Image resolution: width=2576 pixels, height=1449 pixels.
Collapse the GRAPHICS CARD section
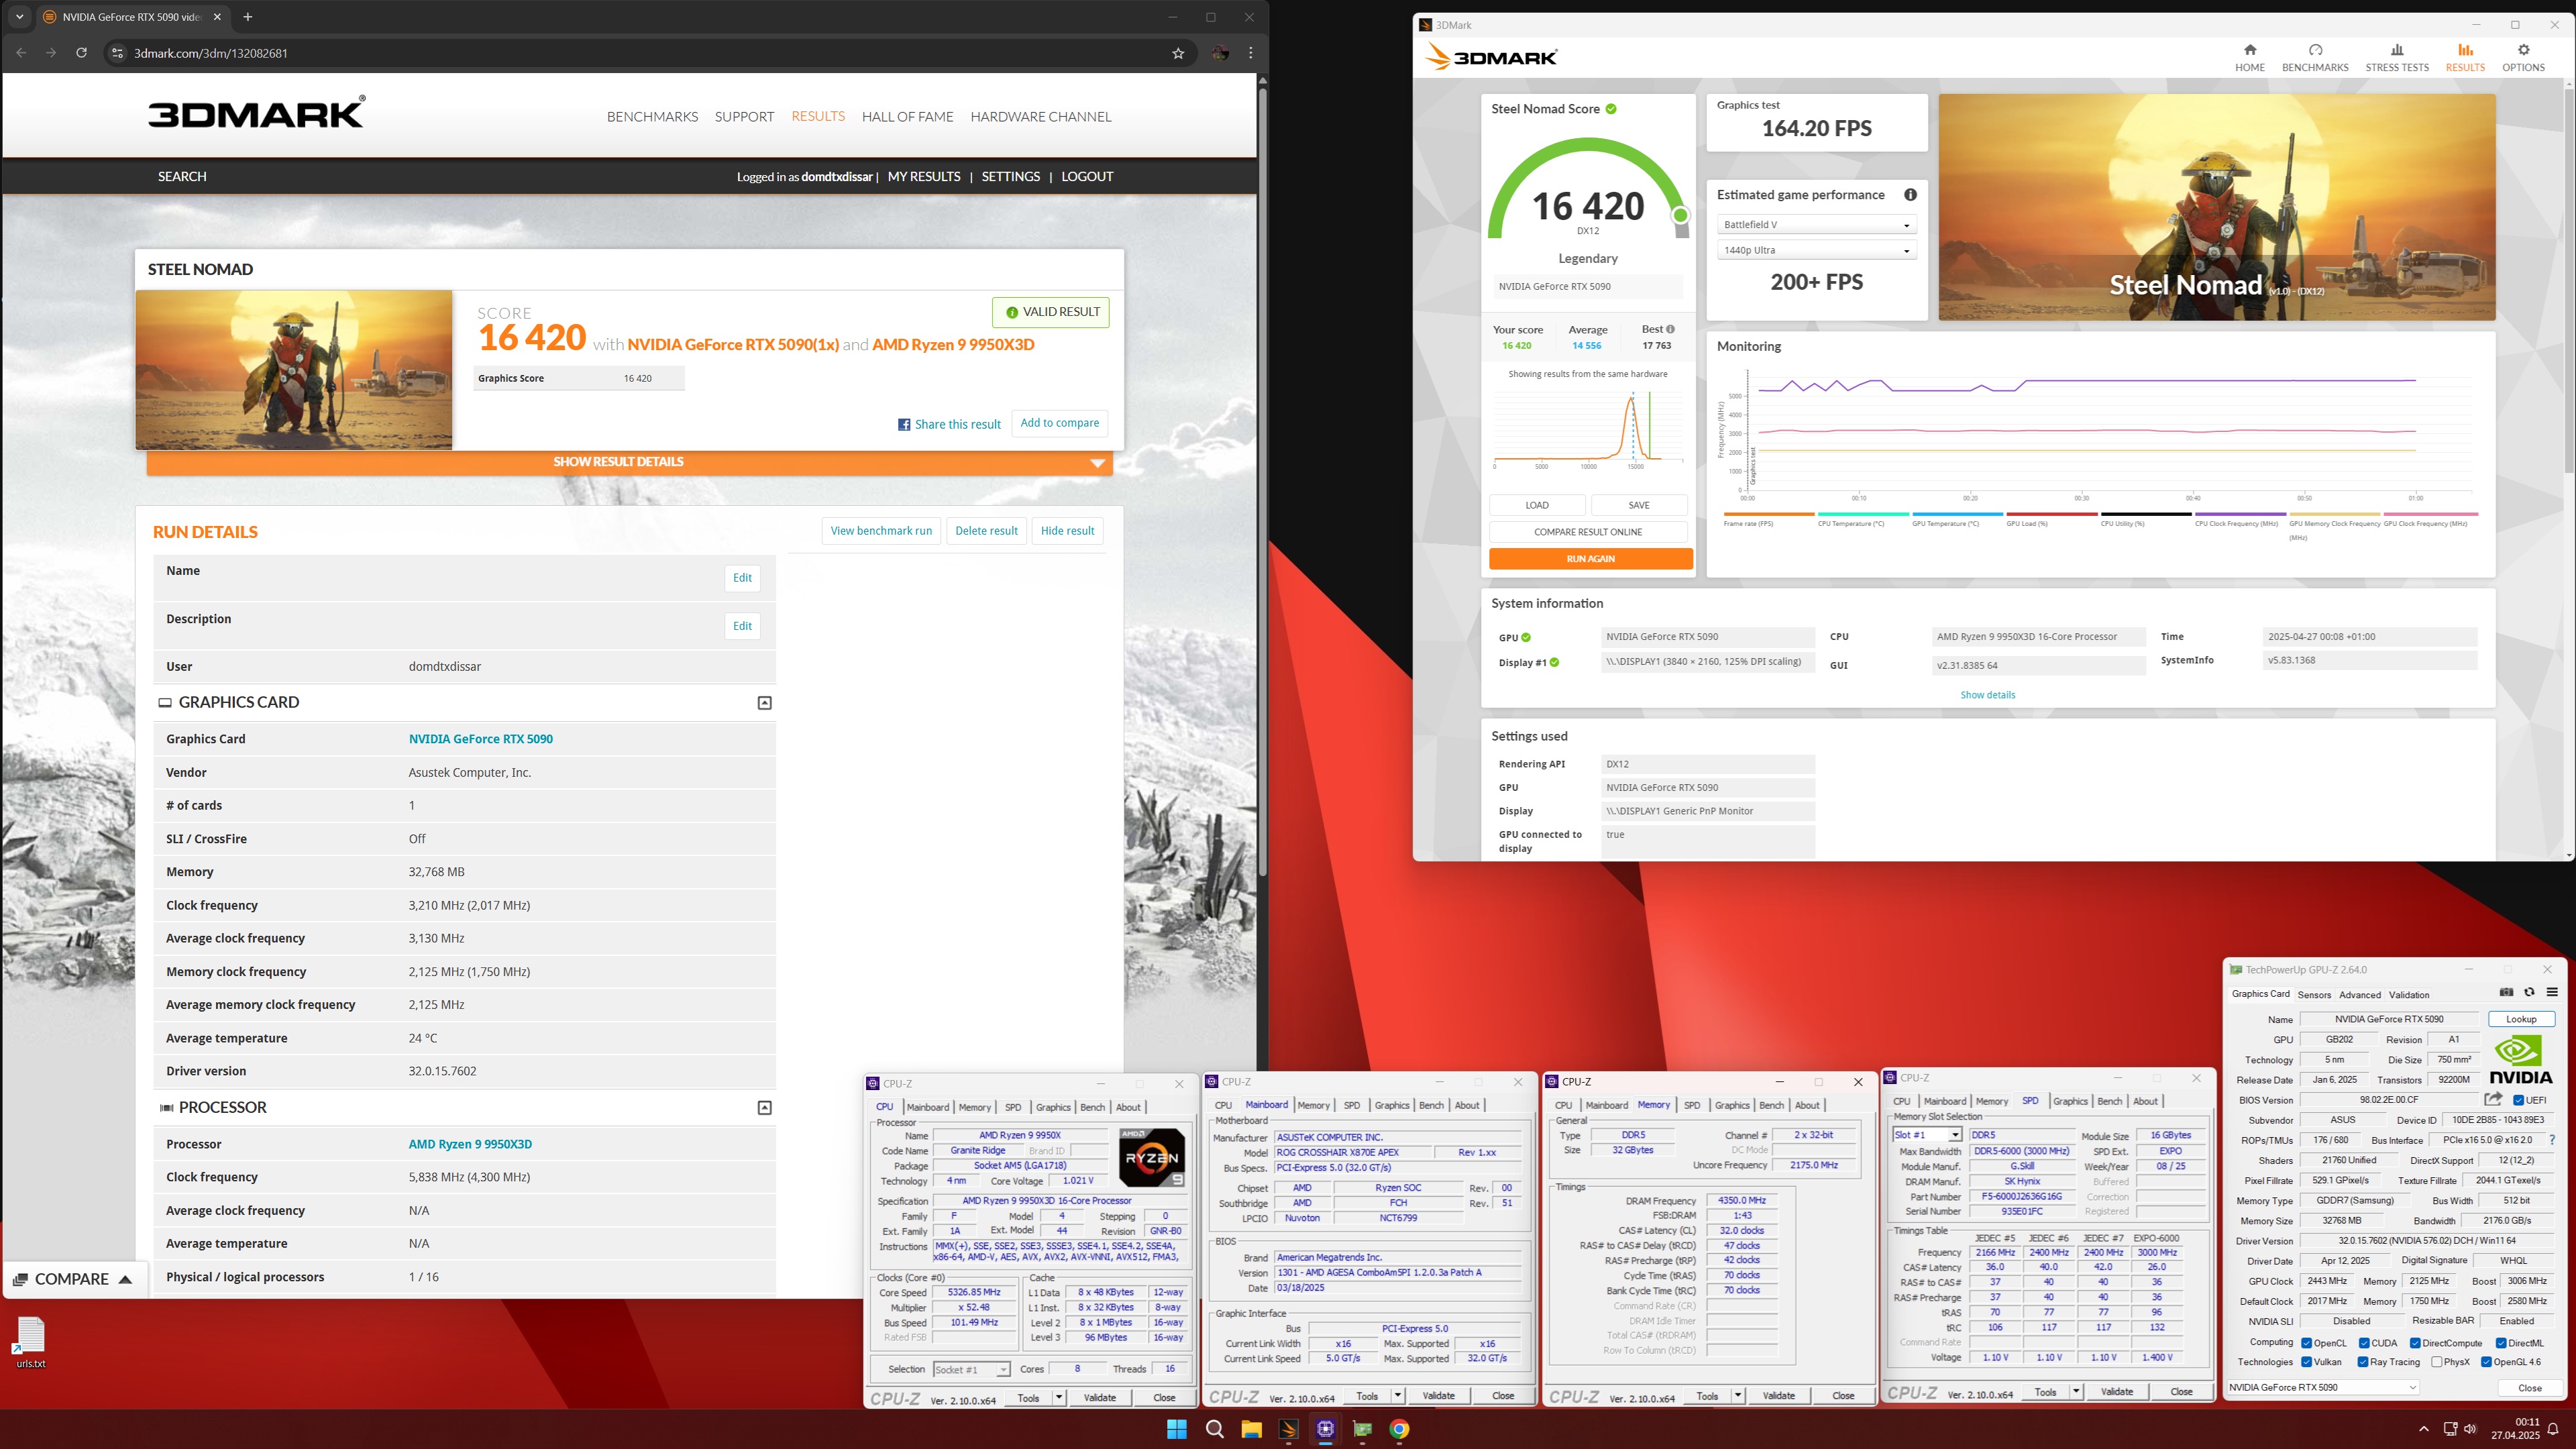(x=764, y=703)
